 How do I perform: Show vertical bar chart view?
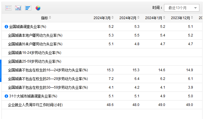(18, 8)
